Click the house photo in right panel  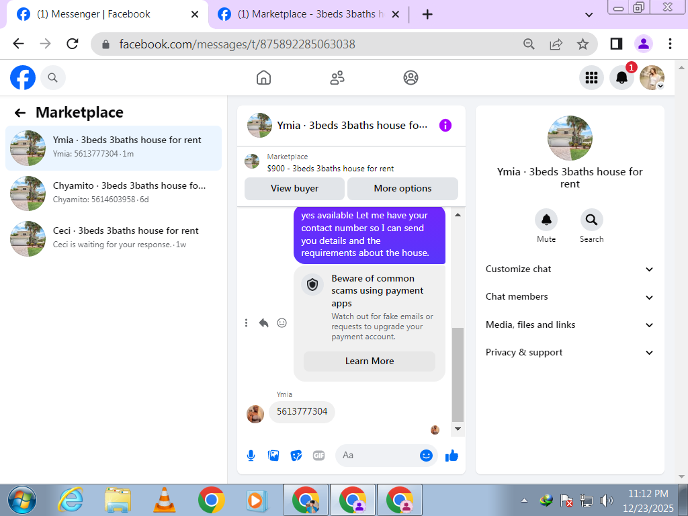[x=570, y=138]
